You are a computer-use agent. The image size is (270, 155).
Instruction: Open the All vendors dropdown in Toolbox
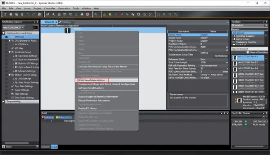pos(266,25)
